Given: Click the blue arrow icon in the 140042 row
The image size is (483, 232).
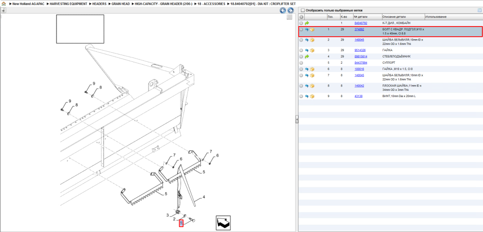Looking at the screenshot, I should tap(307, 86).
